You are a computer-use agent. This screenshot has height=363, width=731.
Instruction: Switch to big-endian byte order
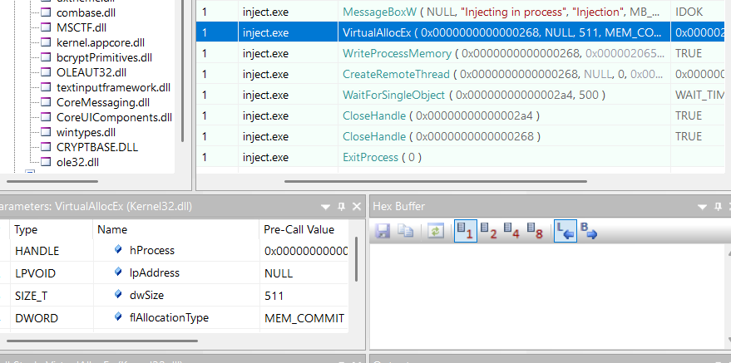click(588, 233)
